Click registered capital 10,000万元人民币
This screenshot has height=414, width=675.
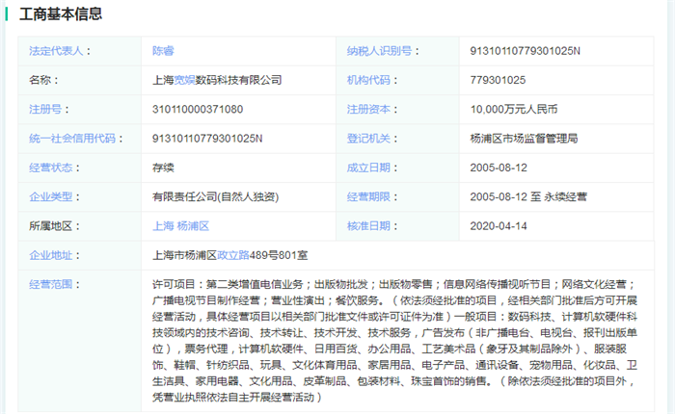516,109
